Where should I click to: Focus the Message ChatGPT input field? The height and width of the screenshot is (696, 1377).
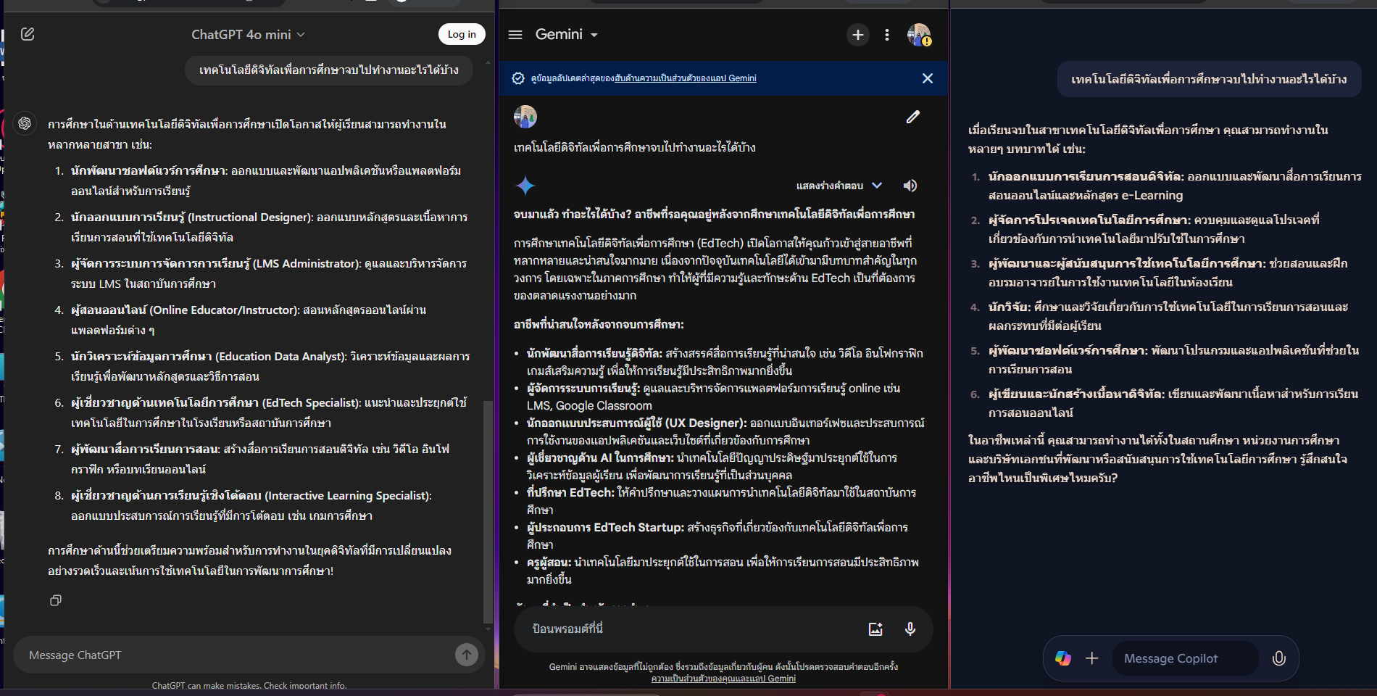pyautogui.click(x=232, y=655)
